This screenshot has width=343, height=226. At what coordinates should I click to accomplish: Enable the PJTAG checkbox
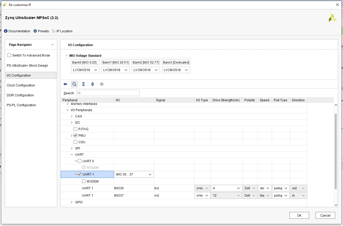(x=75, y=129)
